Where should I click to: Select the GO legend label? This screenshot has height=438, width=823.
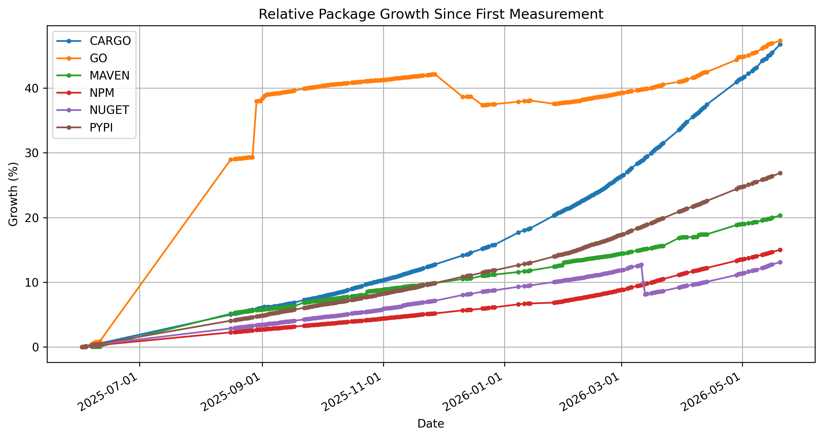point(99,58)
